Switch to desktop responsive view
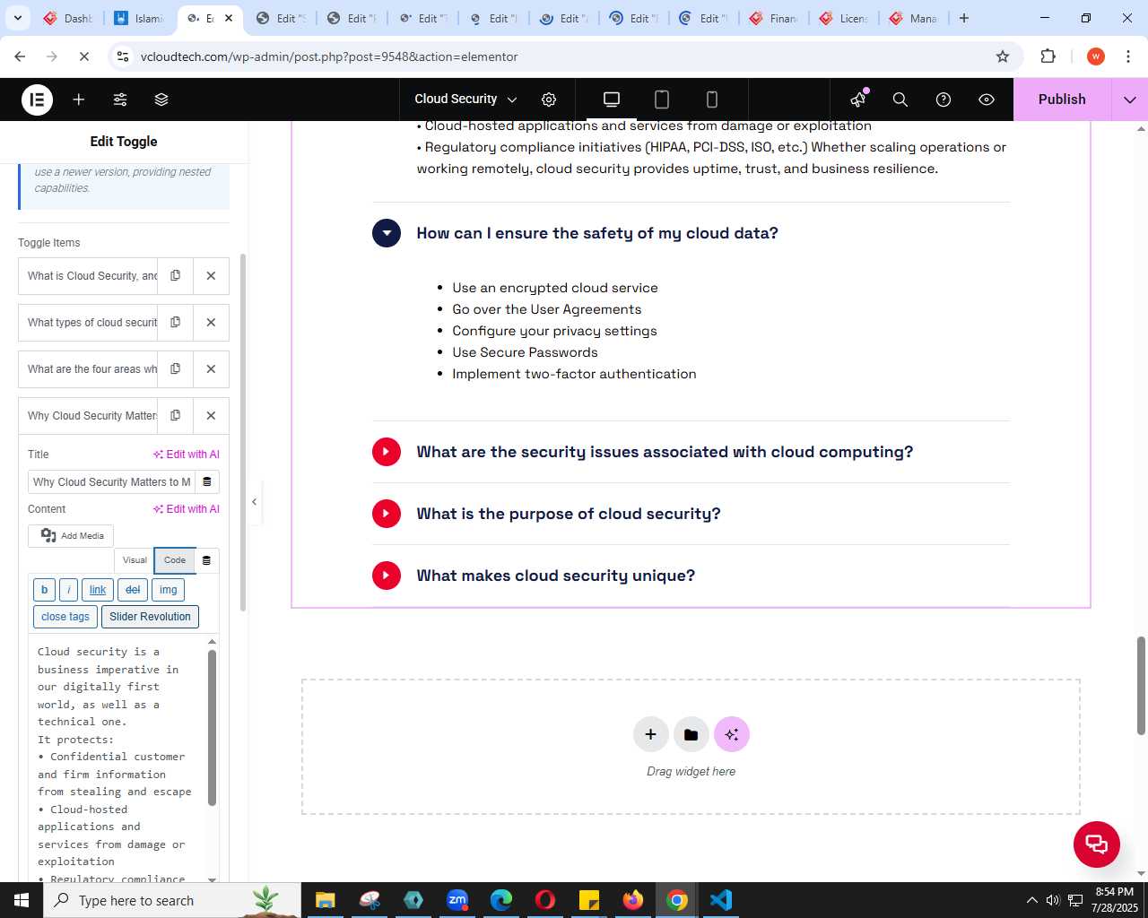The height and width of the screenshot is (918, 1148). 612,100
